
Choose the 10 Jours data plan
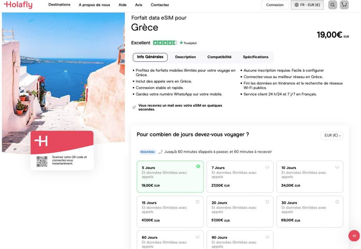[x=310, y=176]
